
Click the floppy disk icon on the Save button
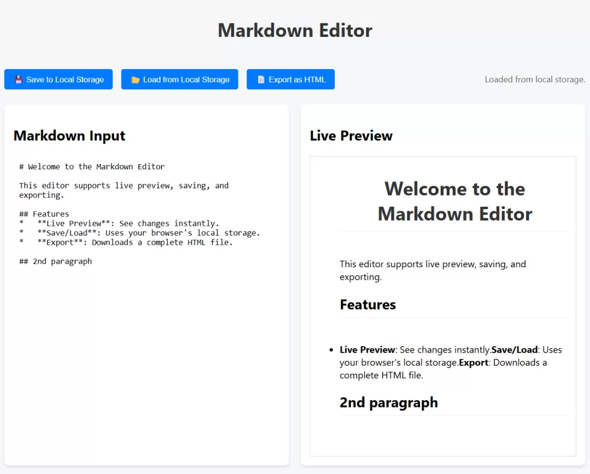tap(19, 79)
